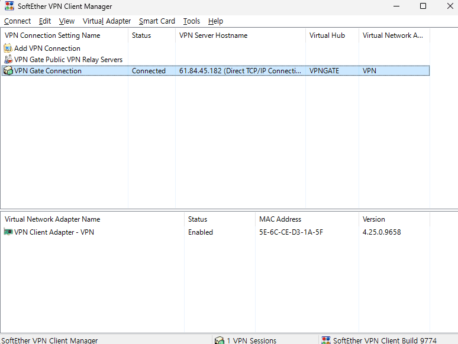Open the Help menu
This screenshot has width=458, height=344.
[x=215, y=21]
